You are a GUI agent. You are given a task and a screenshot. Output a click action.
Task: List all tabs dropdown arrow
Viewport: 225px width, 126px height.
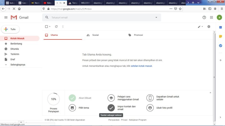coord(198,3)
